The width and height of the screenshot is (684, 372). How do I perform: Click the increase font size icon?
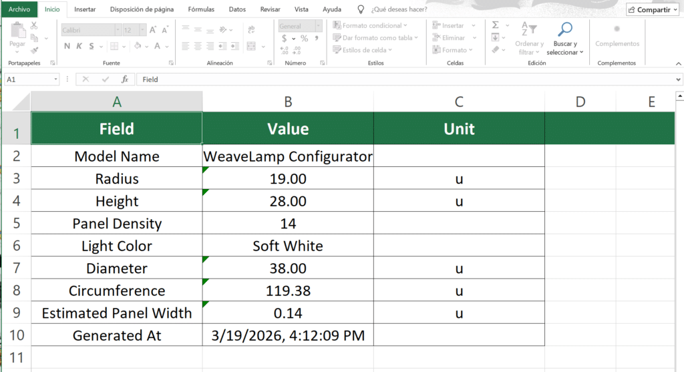[153, 30]
